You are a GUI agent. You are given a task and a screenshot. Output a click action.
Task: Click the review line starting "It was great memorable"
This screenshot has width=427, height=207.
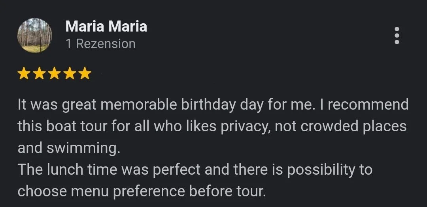click(213, 105)
